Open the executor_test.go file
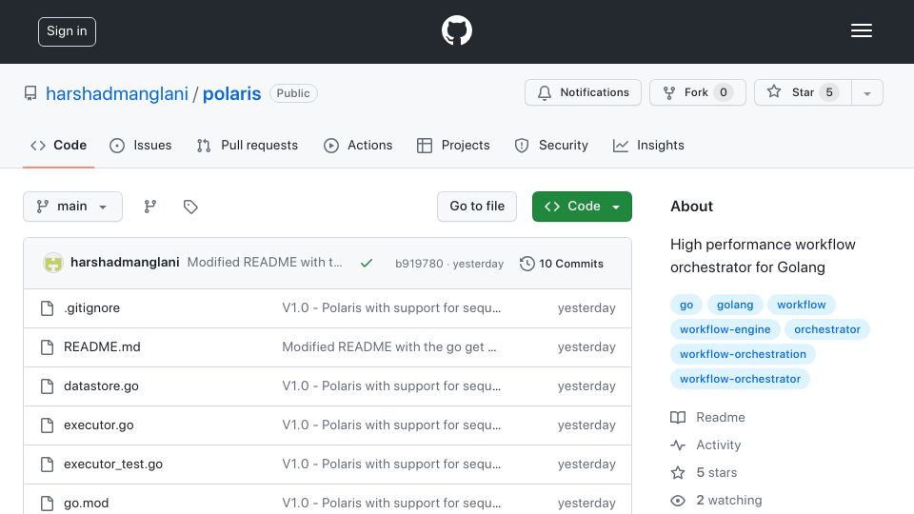This screenshot has height=514, width=914. point(113,464)
